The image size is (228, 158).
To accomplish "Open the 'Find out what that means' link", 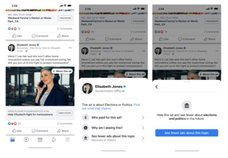I will [111, 106].
